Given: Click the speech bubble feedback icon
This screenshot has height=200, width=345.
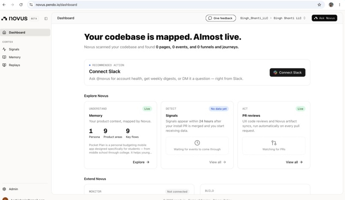Looking at the screenshot, I should point(210,18).
